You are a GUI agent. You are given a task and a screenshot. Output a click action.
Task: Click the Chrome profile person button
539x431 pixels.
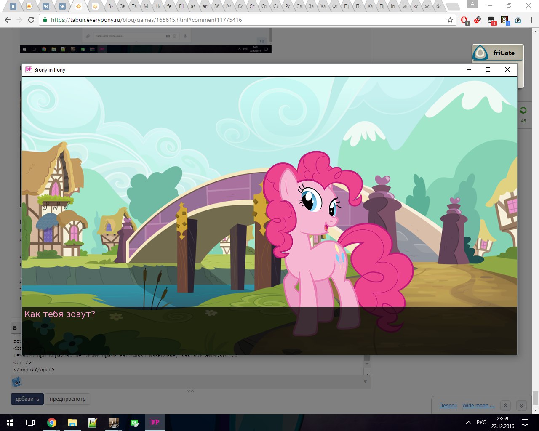tap(472, 4)
